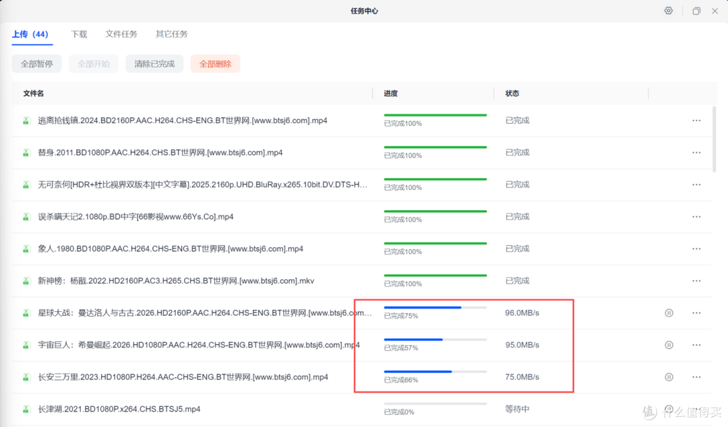The height and width of the screenshot is (427, 728).
Task: Open more options for 无可奈何 row
Action: pos(696,185)
